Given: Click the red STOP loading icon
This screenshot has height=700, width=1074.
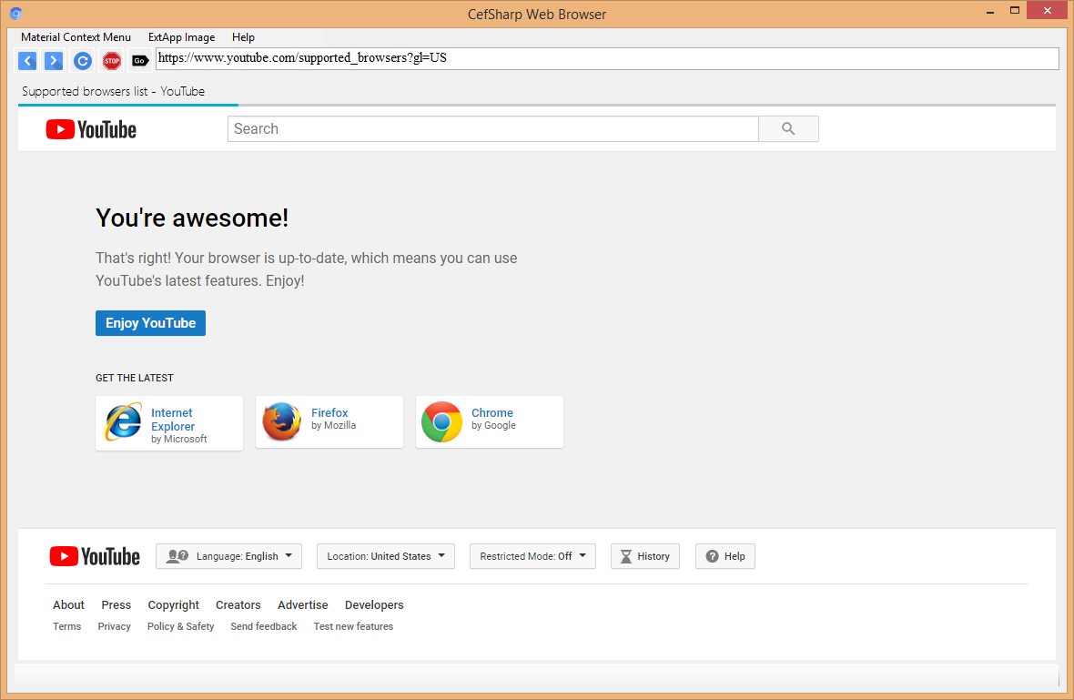Looking at the screenshot, I should (112, 61).
